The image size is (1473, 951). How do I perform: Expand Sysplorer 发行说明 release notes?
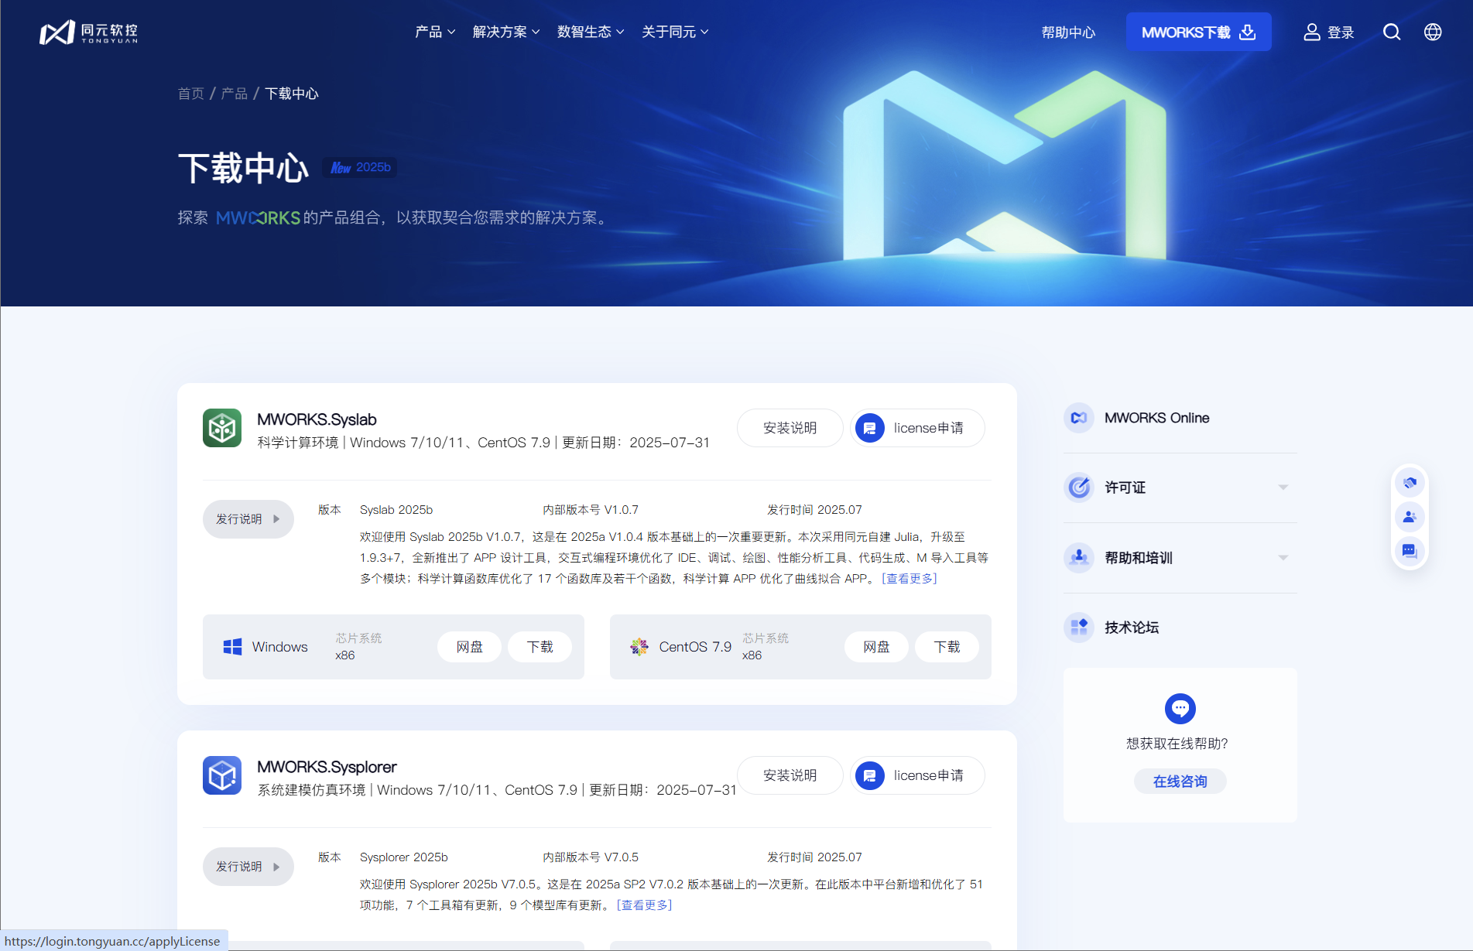click(x=248, y=867)
